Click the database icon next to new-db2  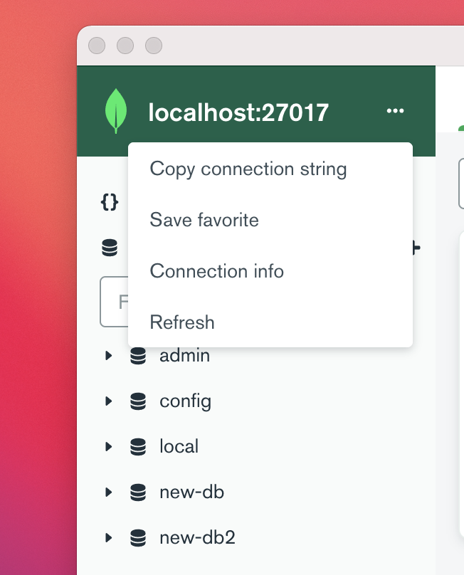pyautogui.click(x=138, y=538)
